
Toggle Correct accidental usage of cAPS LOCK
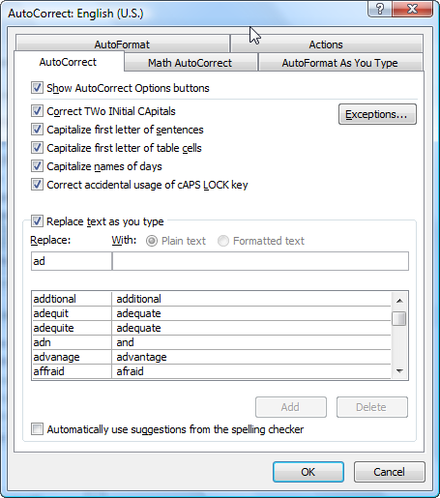[37, 185]
